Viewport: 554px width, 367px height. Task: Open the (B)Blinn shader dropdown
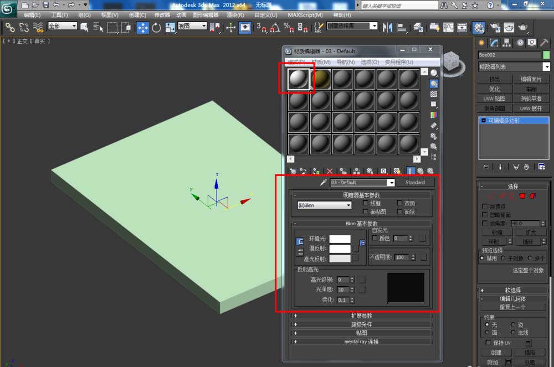point(325,205)
